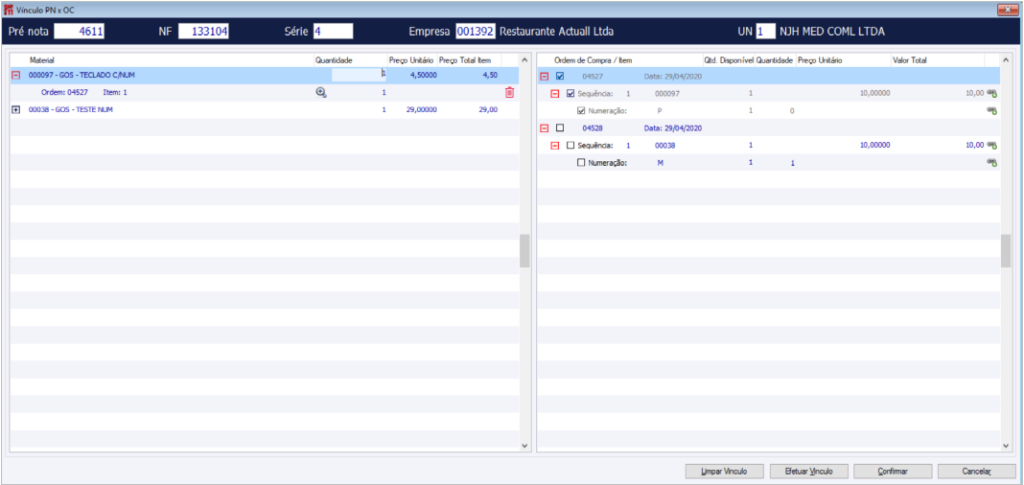Delete link with red trash icon
The image size is (1024, 485).
click(509, 93)
